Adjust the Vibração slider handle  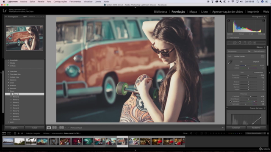(x=254, y=101)
